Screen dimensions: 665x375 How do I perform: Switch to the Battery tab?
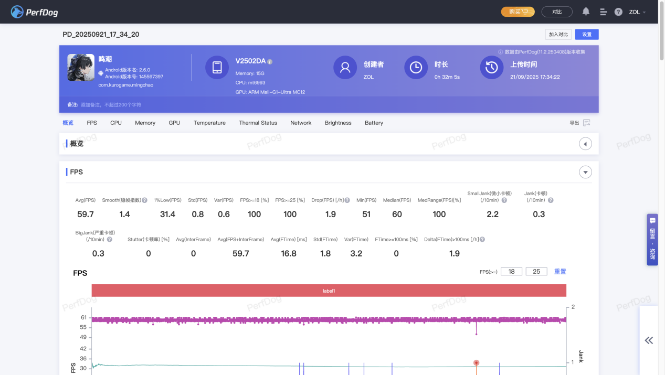[x=374, y=123]
